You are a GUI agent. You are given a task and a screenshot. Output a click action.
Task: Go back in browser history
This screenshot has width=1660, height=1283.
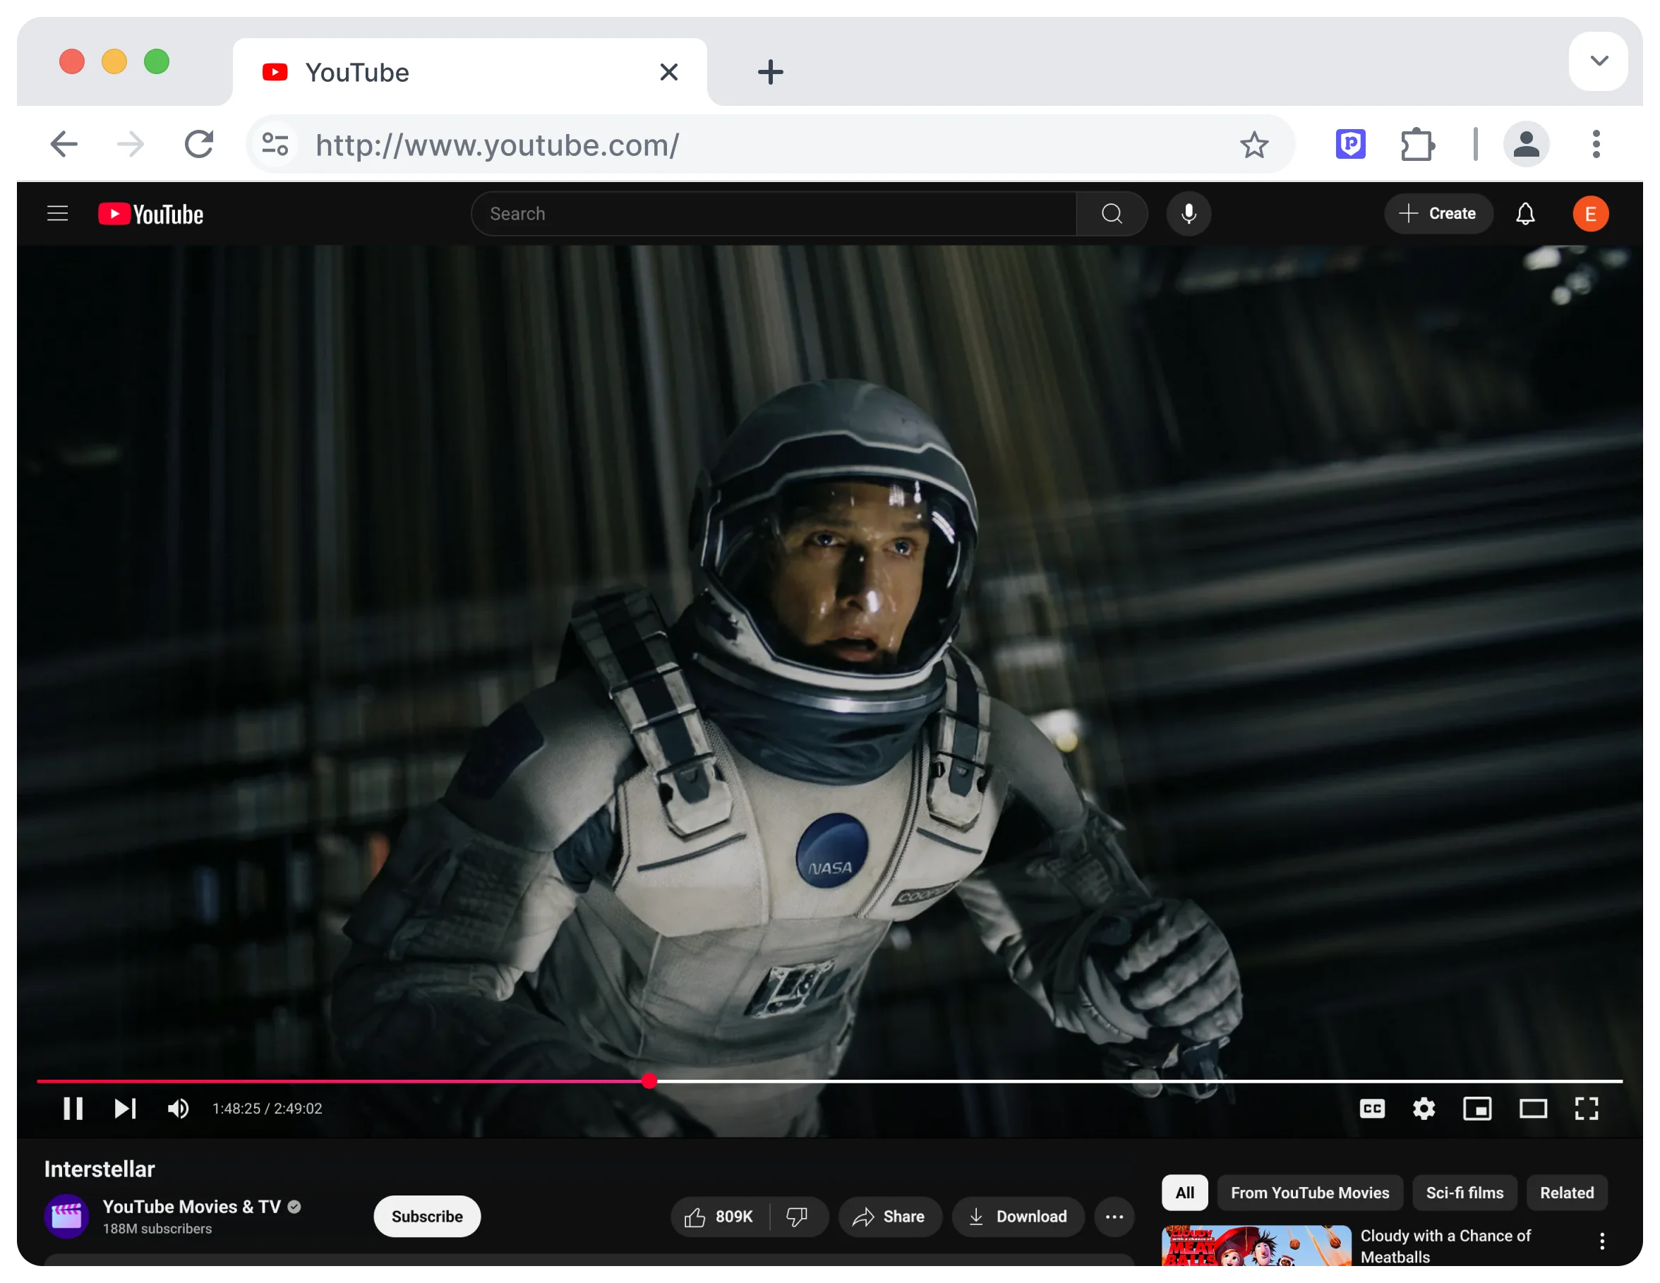64,144
